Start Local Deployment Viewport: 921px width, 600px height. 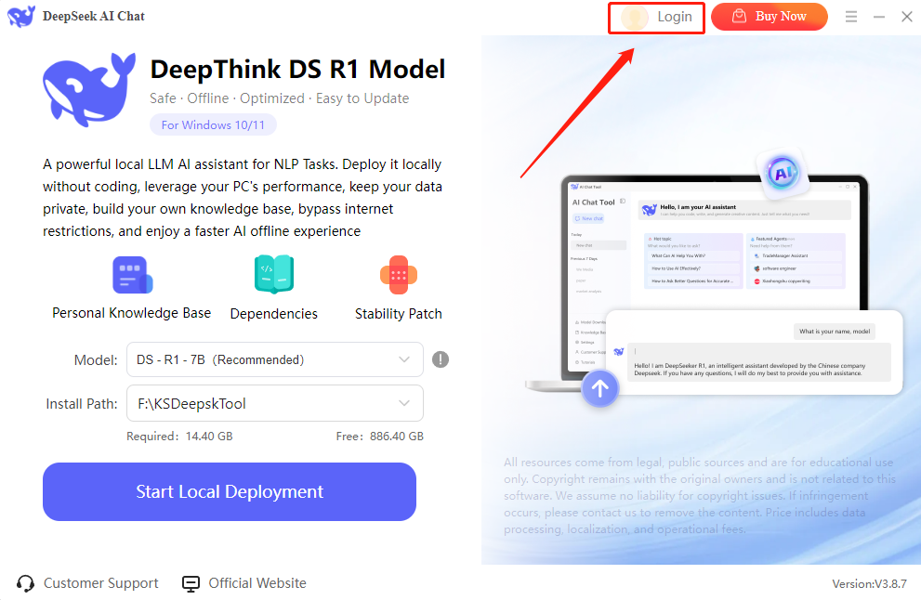point(230,491)
